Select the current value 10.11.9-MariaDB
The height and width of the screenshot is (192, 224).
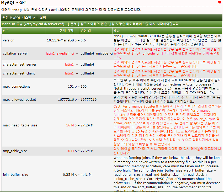[60, 40]
